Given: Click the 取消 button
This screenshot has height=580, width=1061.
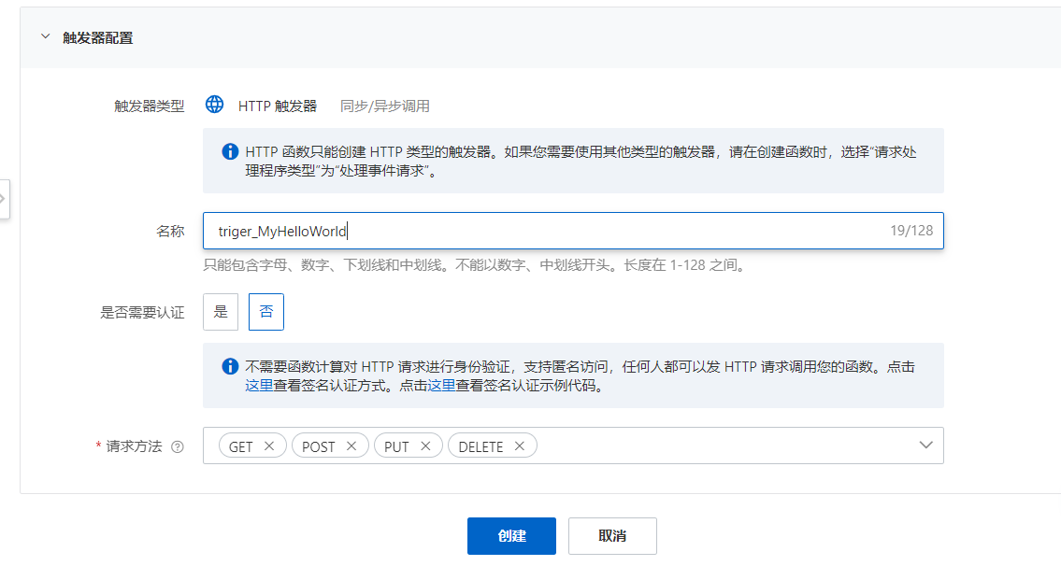Looking at the screenshot, I should 612,535.
